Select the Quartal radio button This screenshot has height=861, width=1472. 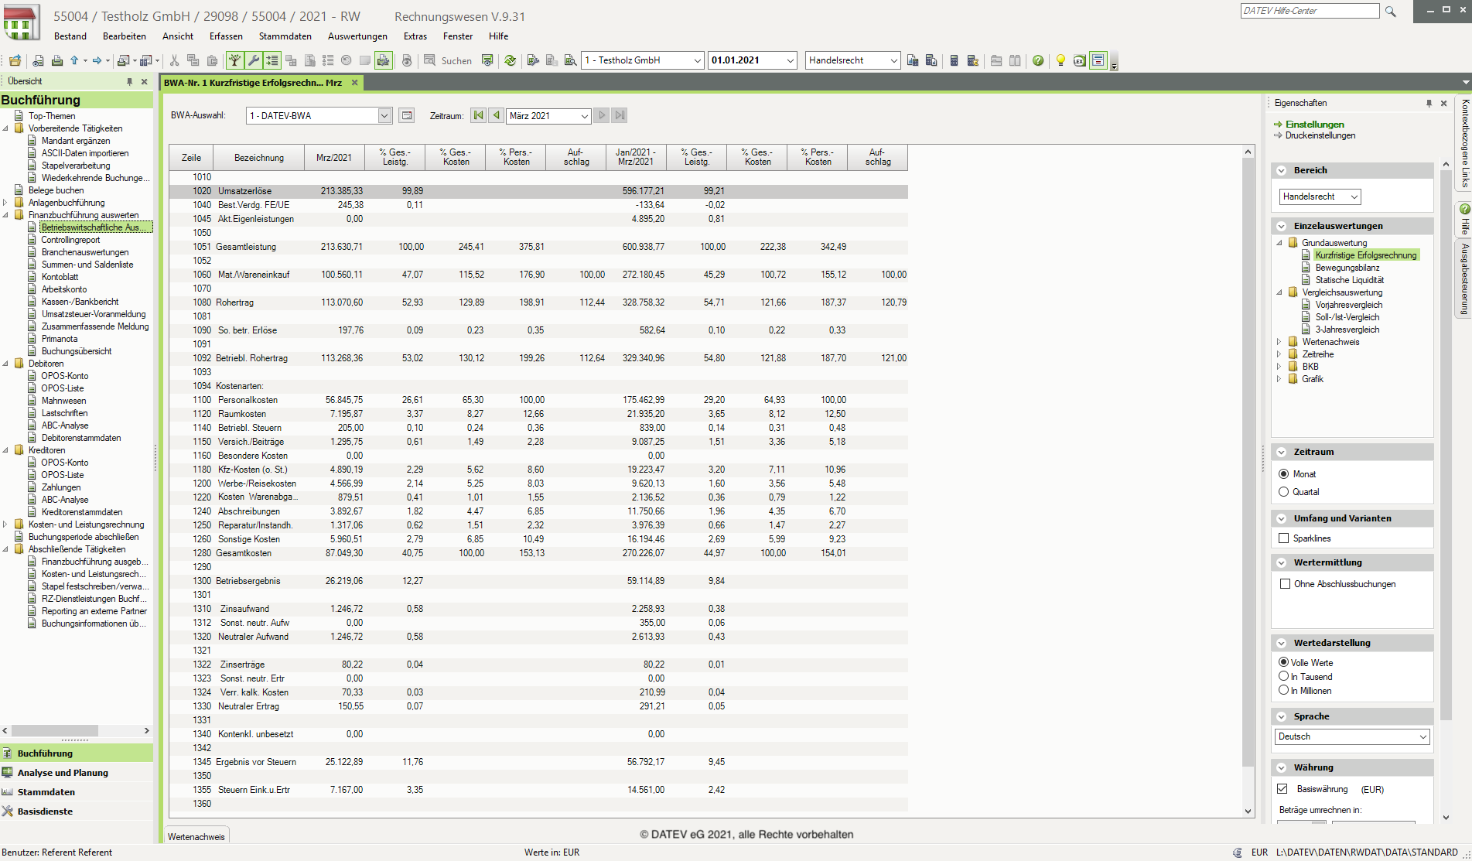coord(1284,492)
